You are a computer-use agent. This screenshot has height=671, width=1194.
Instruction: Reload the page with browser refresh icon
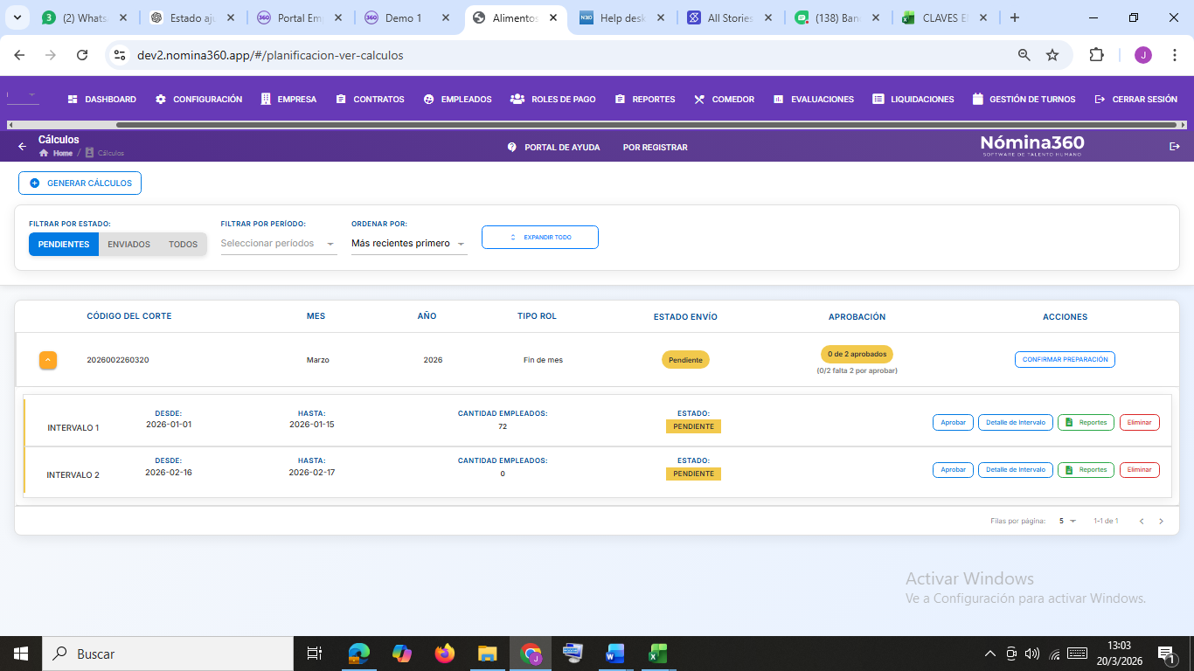[82, 55]
